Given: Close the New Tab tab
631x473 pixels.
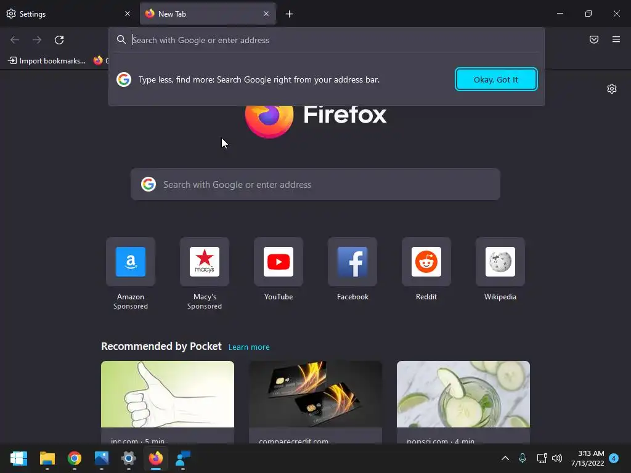Looking at the screenshot, I should click(266, 14).
